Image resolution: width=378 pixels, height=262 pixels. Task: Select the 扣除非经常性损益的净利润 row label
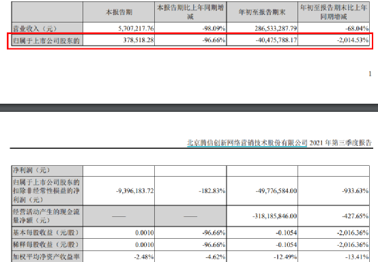tap(46, 190)
